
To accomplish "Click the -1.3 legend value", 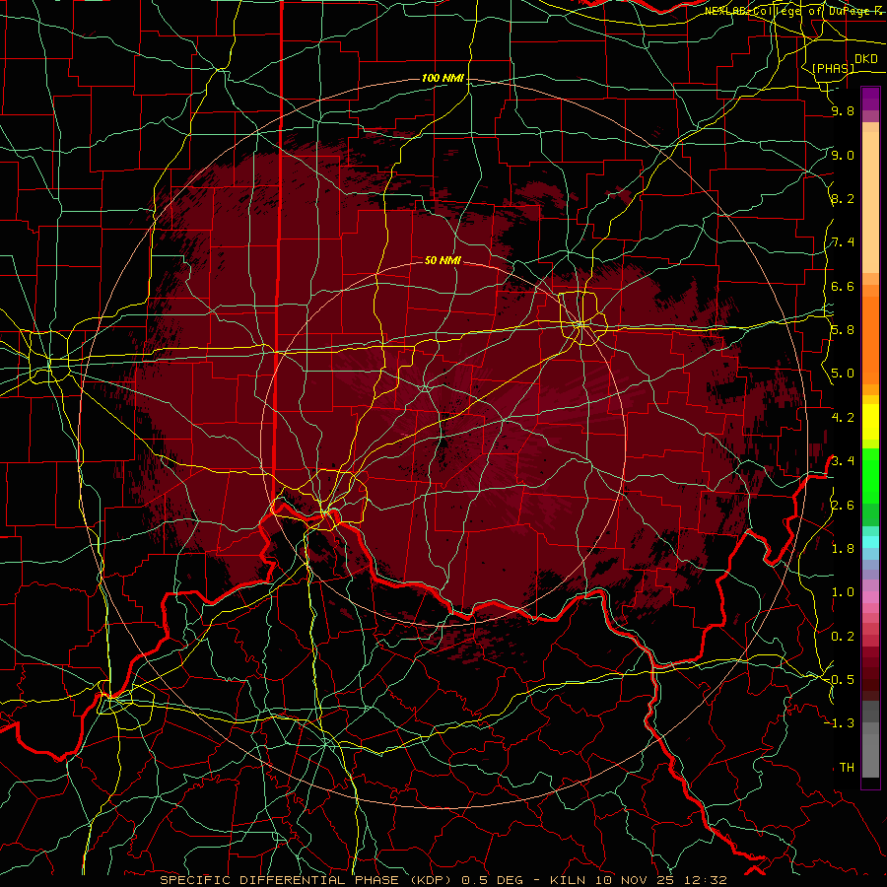I will pos(840,723).
